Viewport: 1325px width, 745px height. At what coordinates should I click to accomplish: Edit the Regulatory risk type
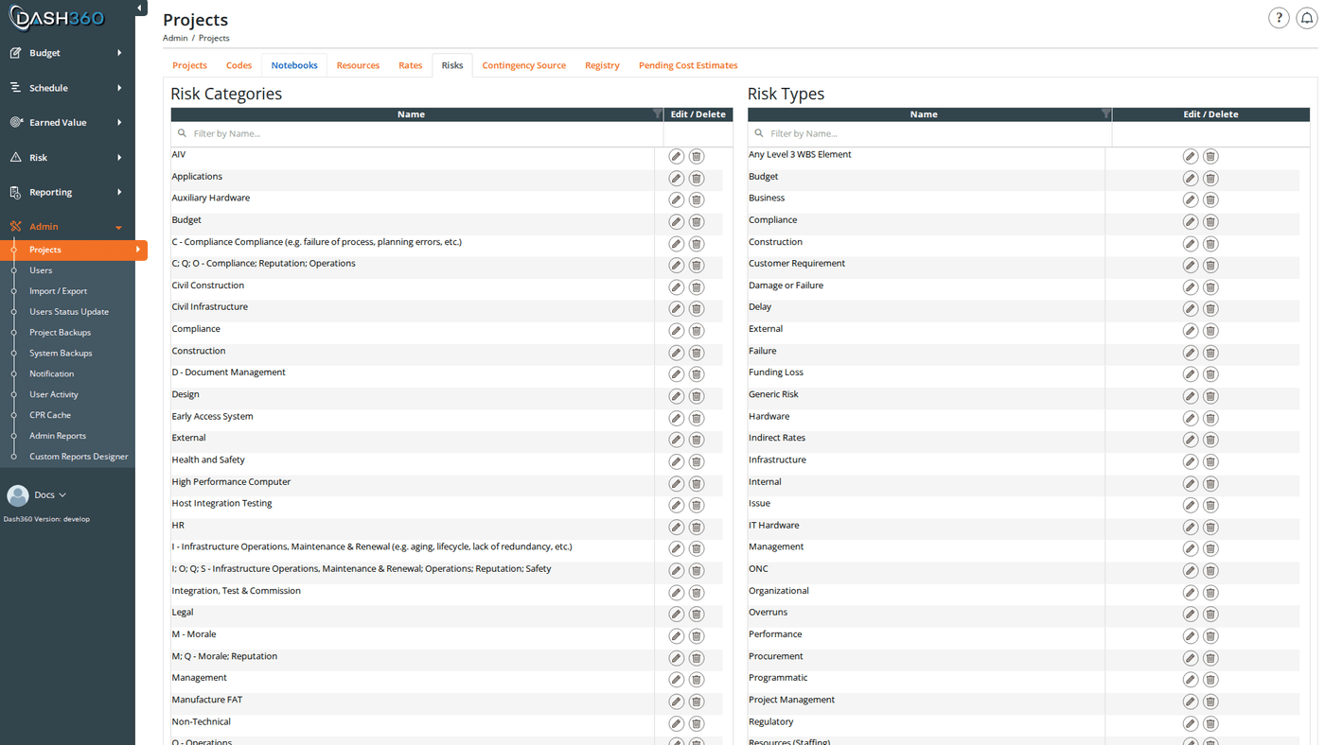(1191, 723)
